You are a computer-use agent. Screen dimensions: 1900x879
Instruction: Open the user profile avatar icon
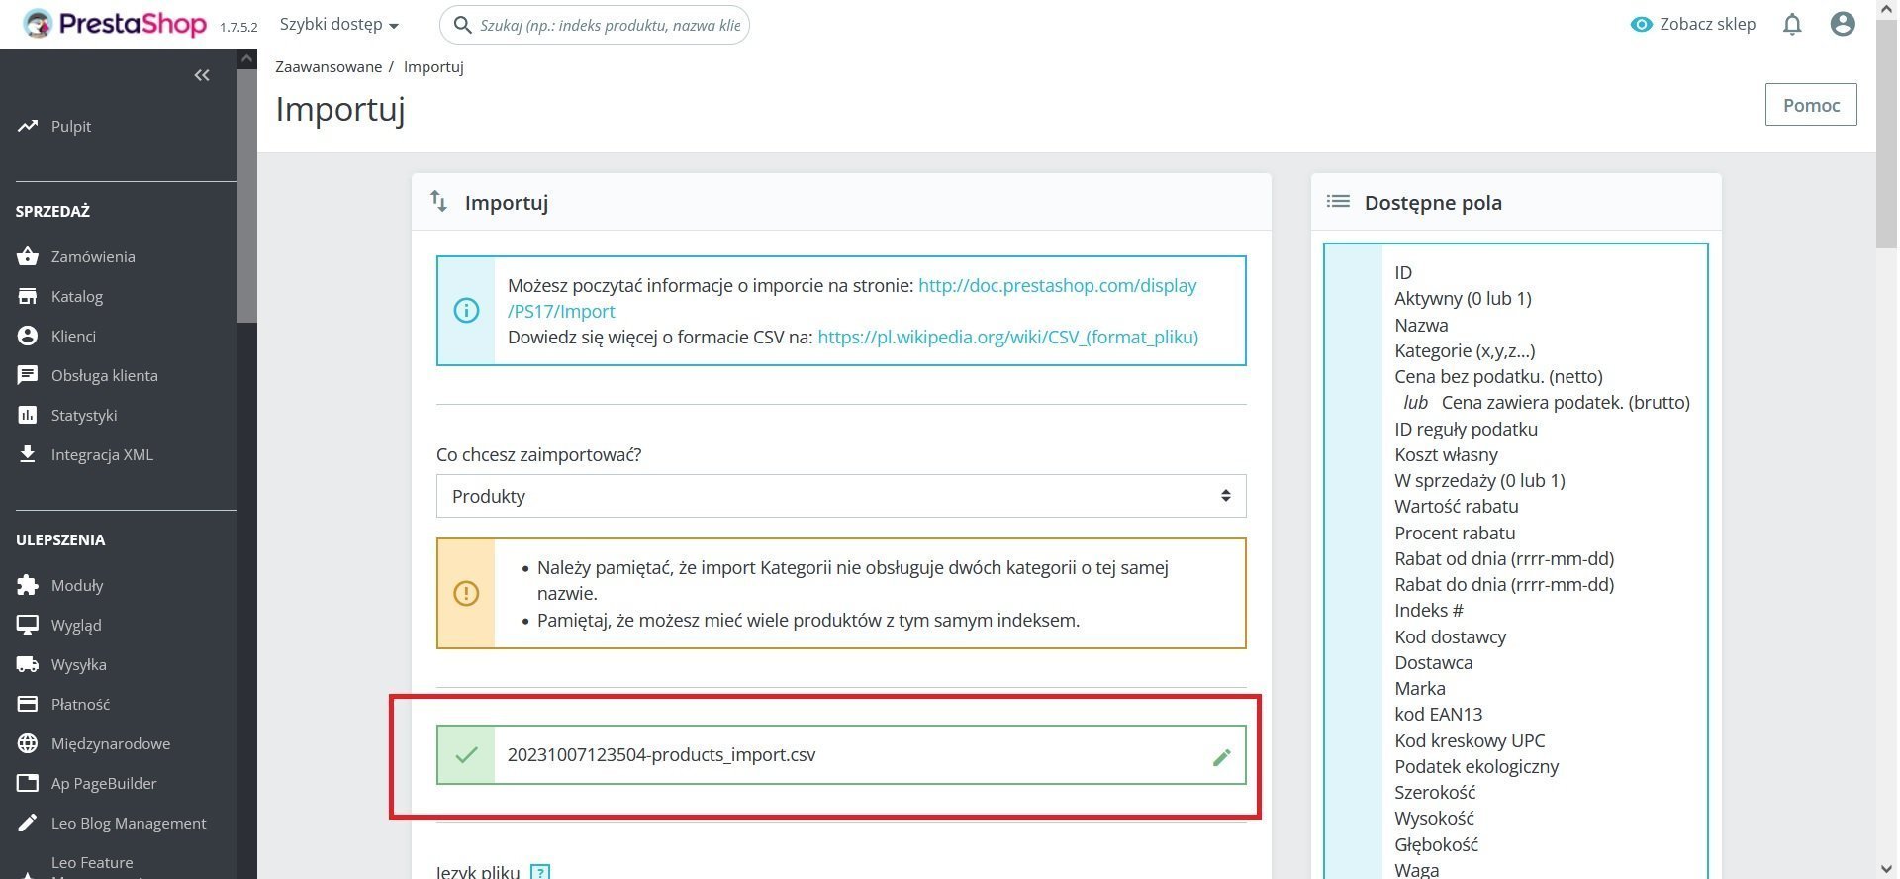pos(1843,24)
